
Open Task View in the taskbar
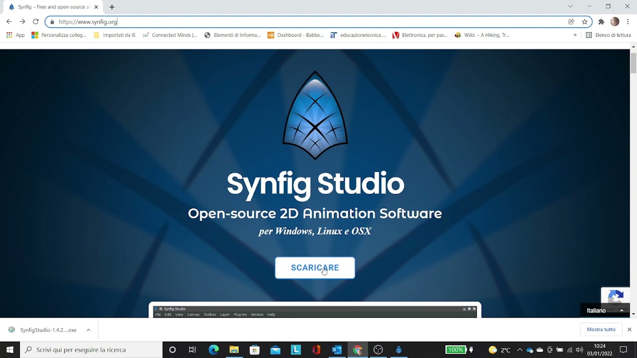pyautogui.click(x=193, y=350)
